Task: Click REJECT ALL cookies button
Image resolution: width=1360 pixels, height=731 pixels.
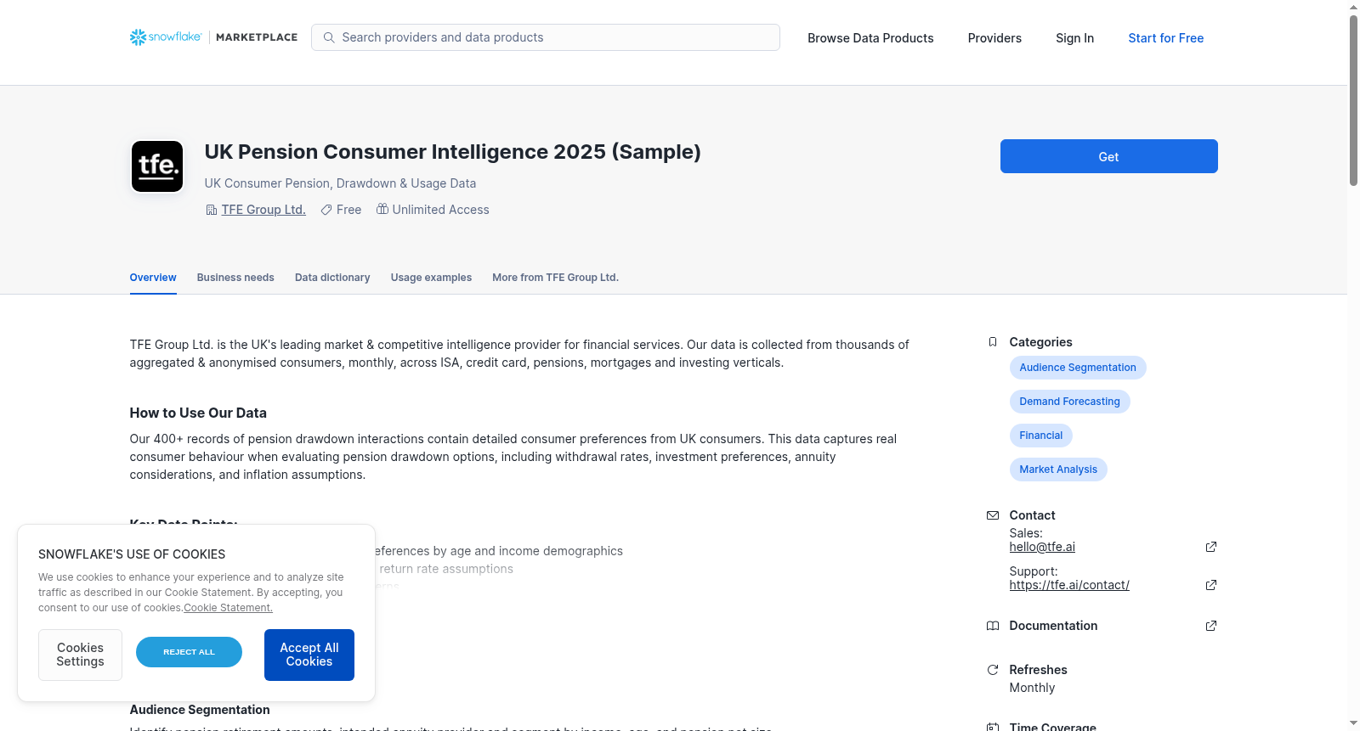Action: click(x=189, y=652)
